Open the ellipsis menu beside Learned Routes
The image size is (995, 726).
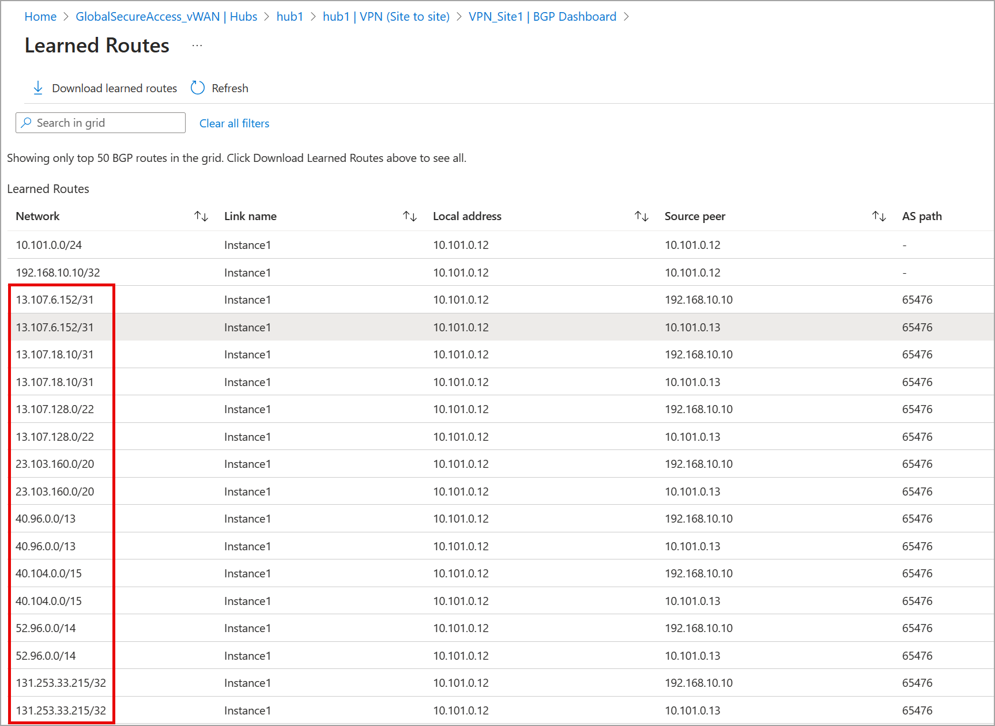197,46
